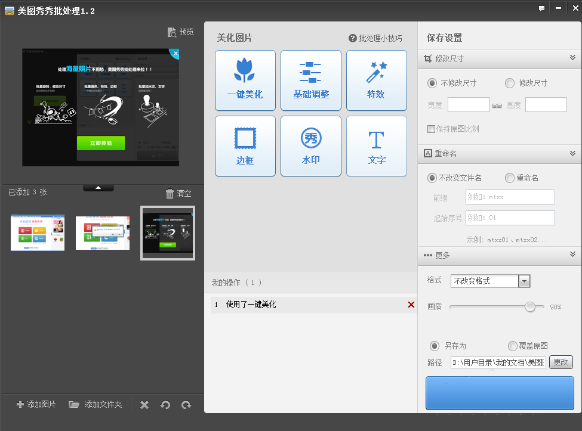Click the 高度 height input field
The width and height of the screenshot is (582, 431).
546,104
